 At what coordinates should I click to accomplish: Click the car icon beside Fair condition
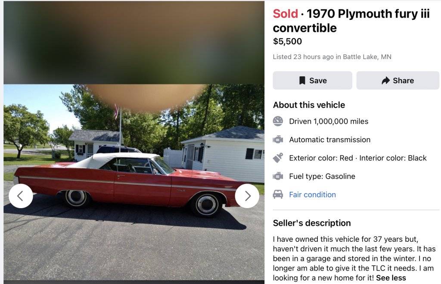[278, 194]
